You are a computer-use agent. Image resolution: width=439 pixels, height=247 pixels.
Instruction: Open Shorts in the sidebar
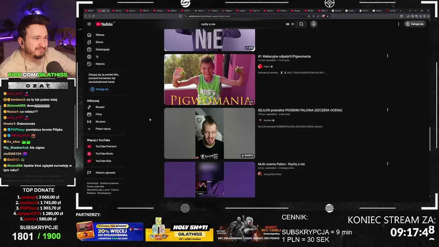(99, 42)
